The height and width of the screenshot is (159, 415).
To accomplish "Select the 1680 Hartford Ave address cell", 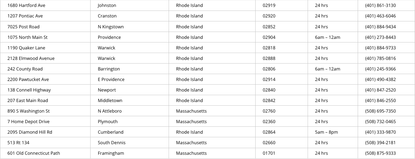I will tap(26, 6).
